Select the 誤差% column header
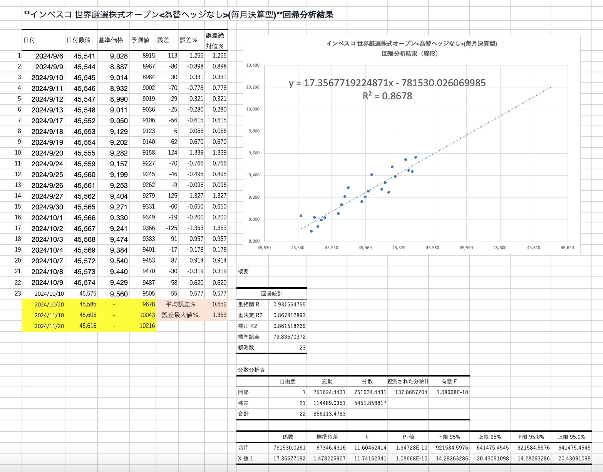The height and width of the screenshot is (472, 603). pyautogui.click(x=189, y=40)
